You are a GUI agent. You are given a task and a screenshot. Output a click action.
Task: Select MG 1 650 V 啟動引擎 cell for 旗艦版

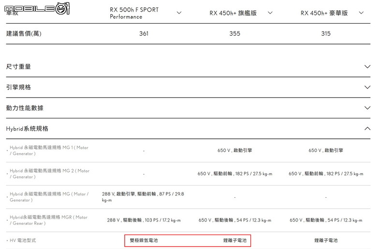pos(235,150)
